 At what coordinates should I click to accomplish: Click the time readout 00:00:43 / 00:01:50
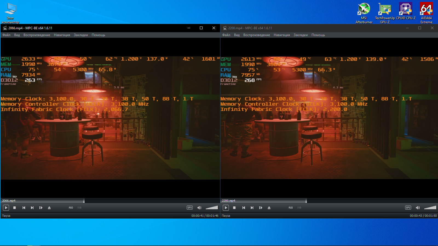point(423,216)
